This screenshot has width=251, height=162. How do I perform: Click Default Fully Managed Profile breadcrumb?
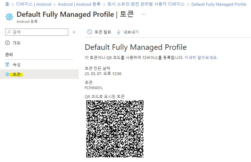coord(219,4)
